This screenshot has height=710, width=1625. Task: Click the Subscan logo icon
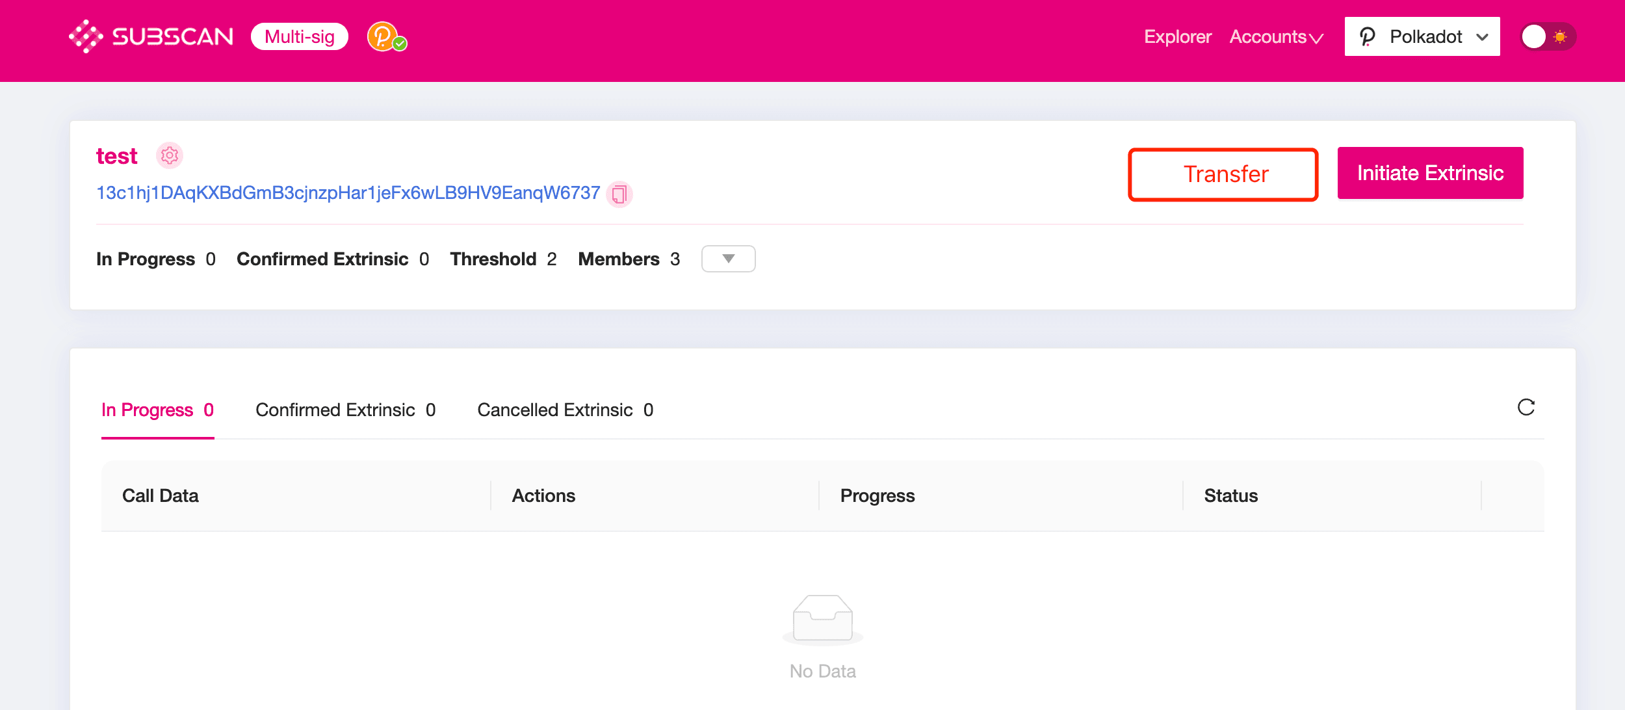pyautogui.click(x=86, y=36)
